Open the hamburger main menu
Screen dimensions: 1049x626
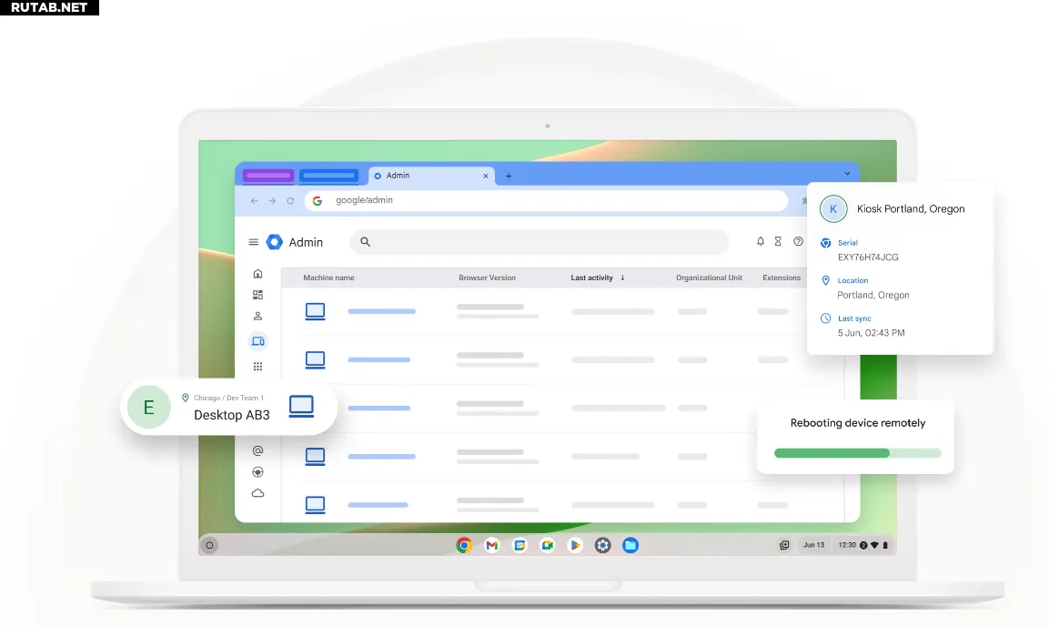point(254,242)
